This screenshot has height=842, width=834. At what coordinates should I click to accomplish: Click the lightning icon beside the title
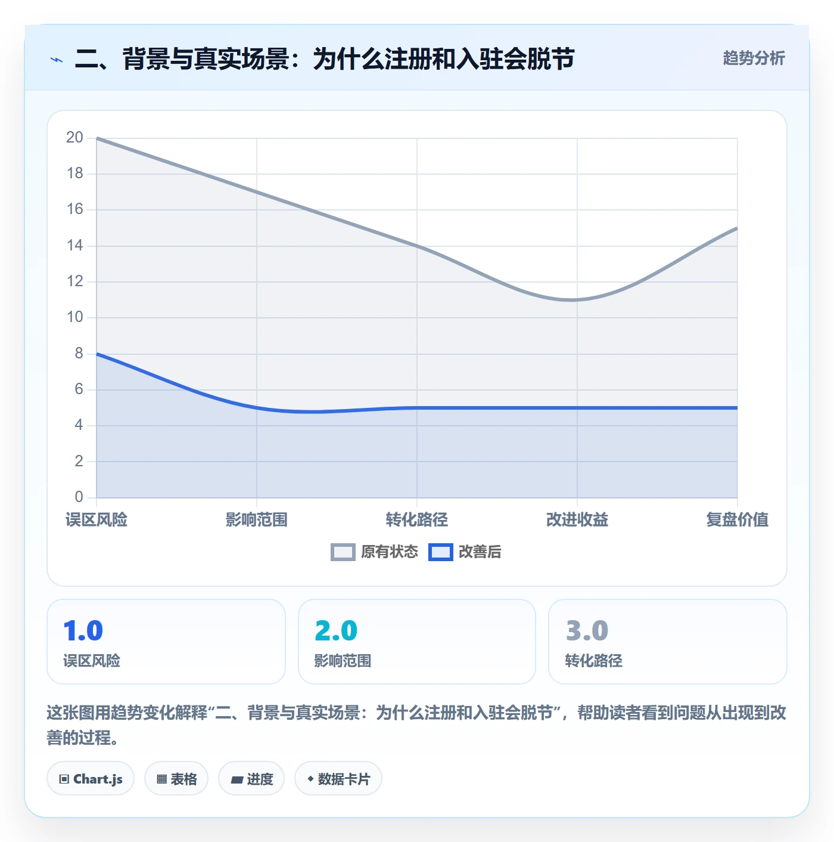coord(57,60)
